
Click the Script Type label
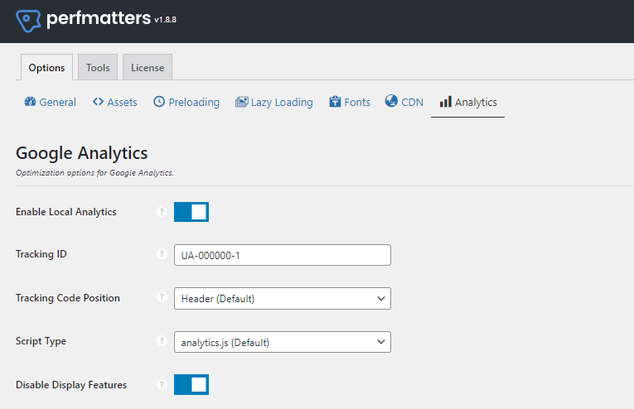41,341
